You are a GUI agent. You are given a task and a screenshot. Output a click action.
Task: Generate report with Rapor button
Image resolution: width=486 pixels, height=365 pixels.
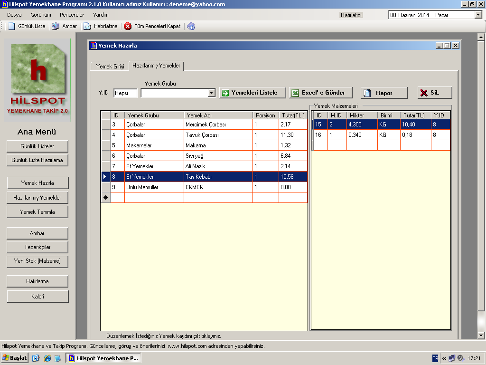coord(383,93)
